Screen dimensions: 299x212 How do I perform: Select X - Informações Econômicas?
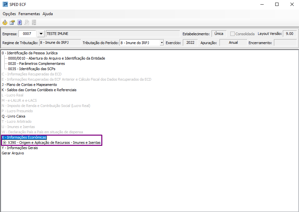[x=24, y=137]
